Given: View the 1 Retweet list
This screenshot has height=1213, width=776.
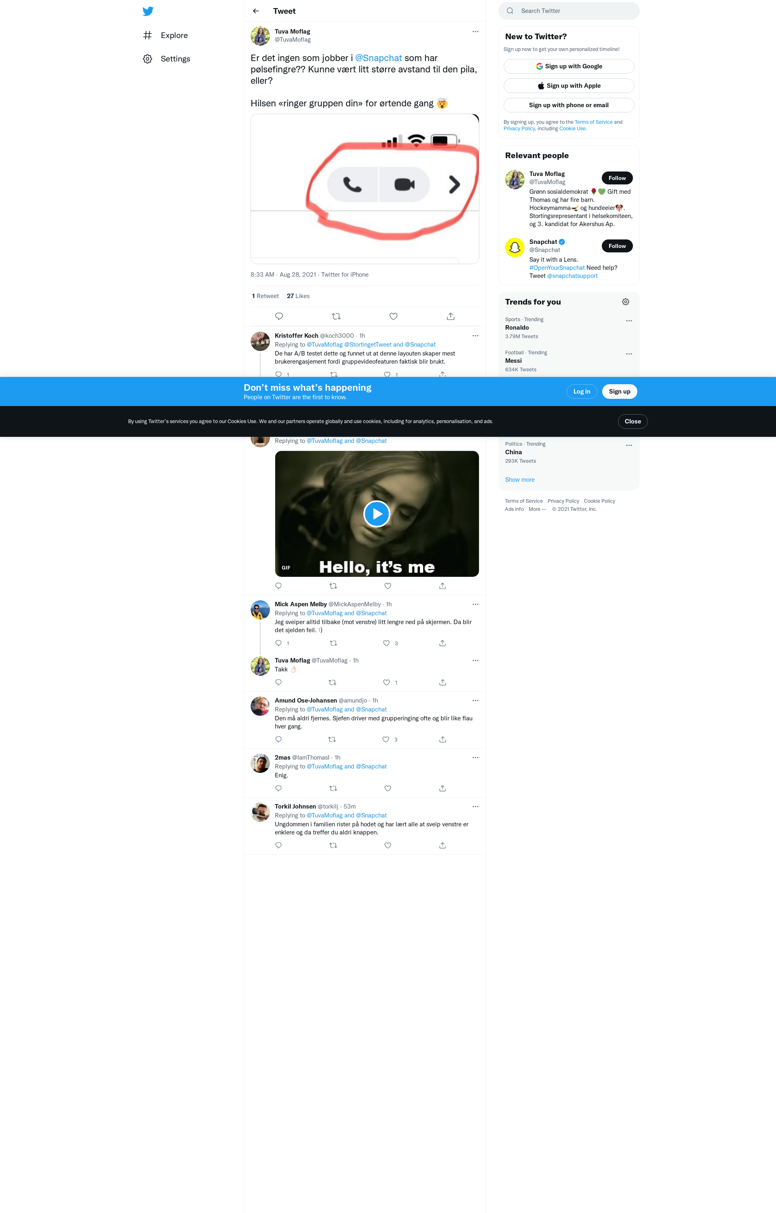Looking at the screenshot, I should click(265, 296).
